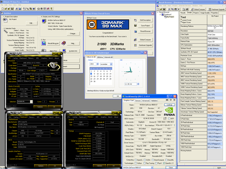The image size is (226, 169).
Task: Click Validate in the CPU-Z CPU window
Action: pyautogui.click(x=40, y=107)
